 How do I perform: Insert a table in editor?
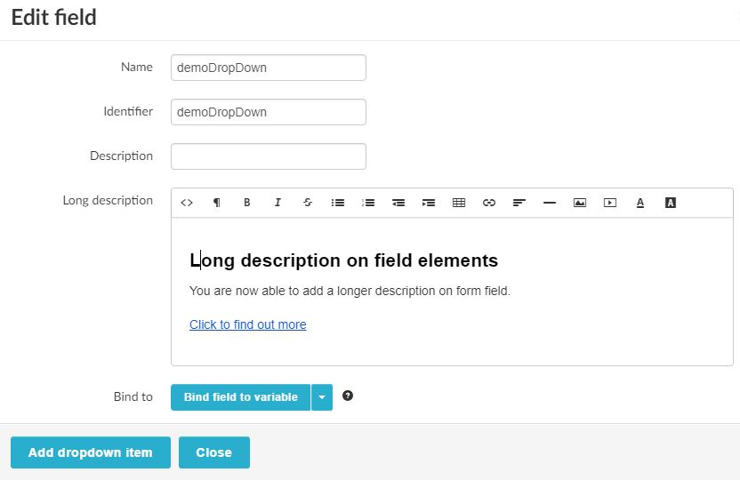(459, 203)
